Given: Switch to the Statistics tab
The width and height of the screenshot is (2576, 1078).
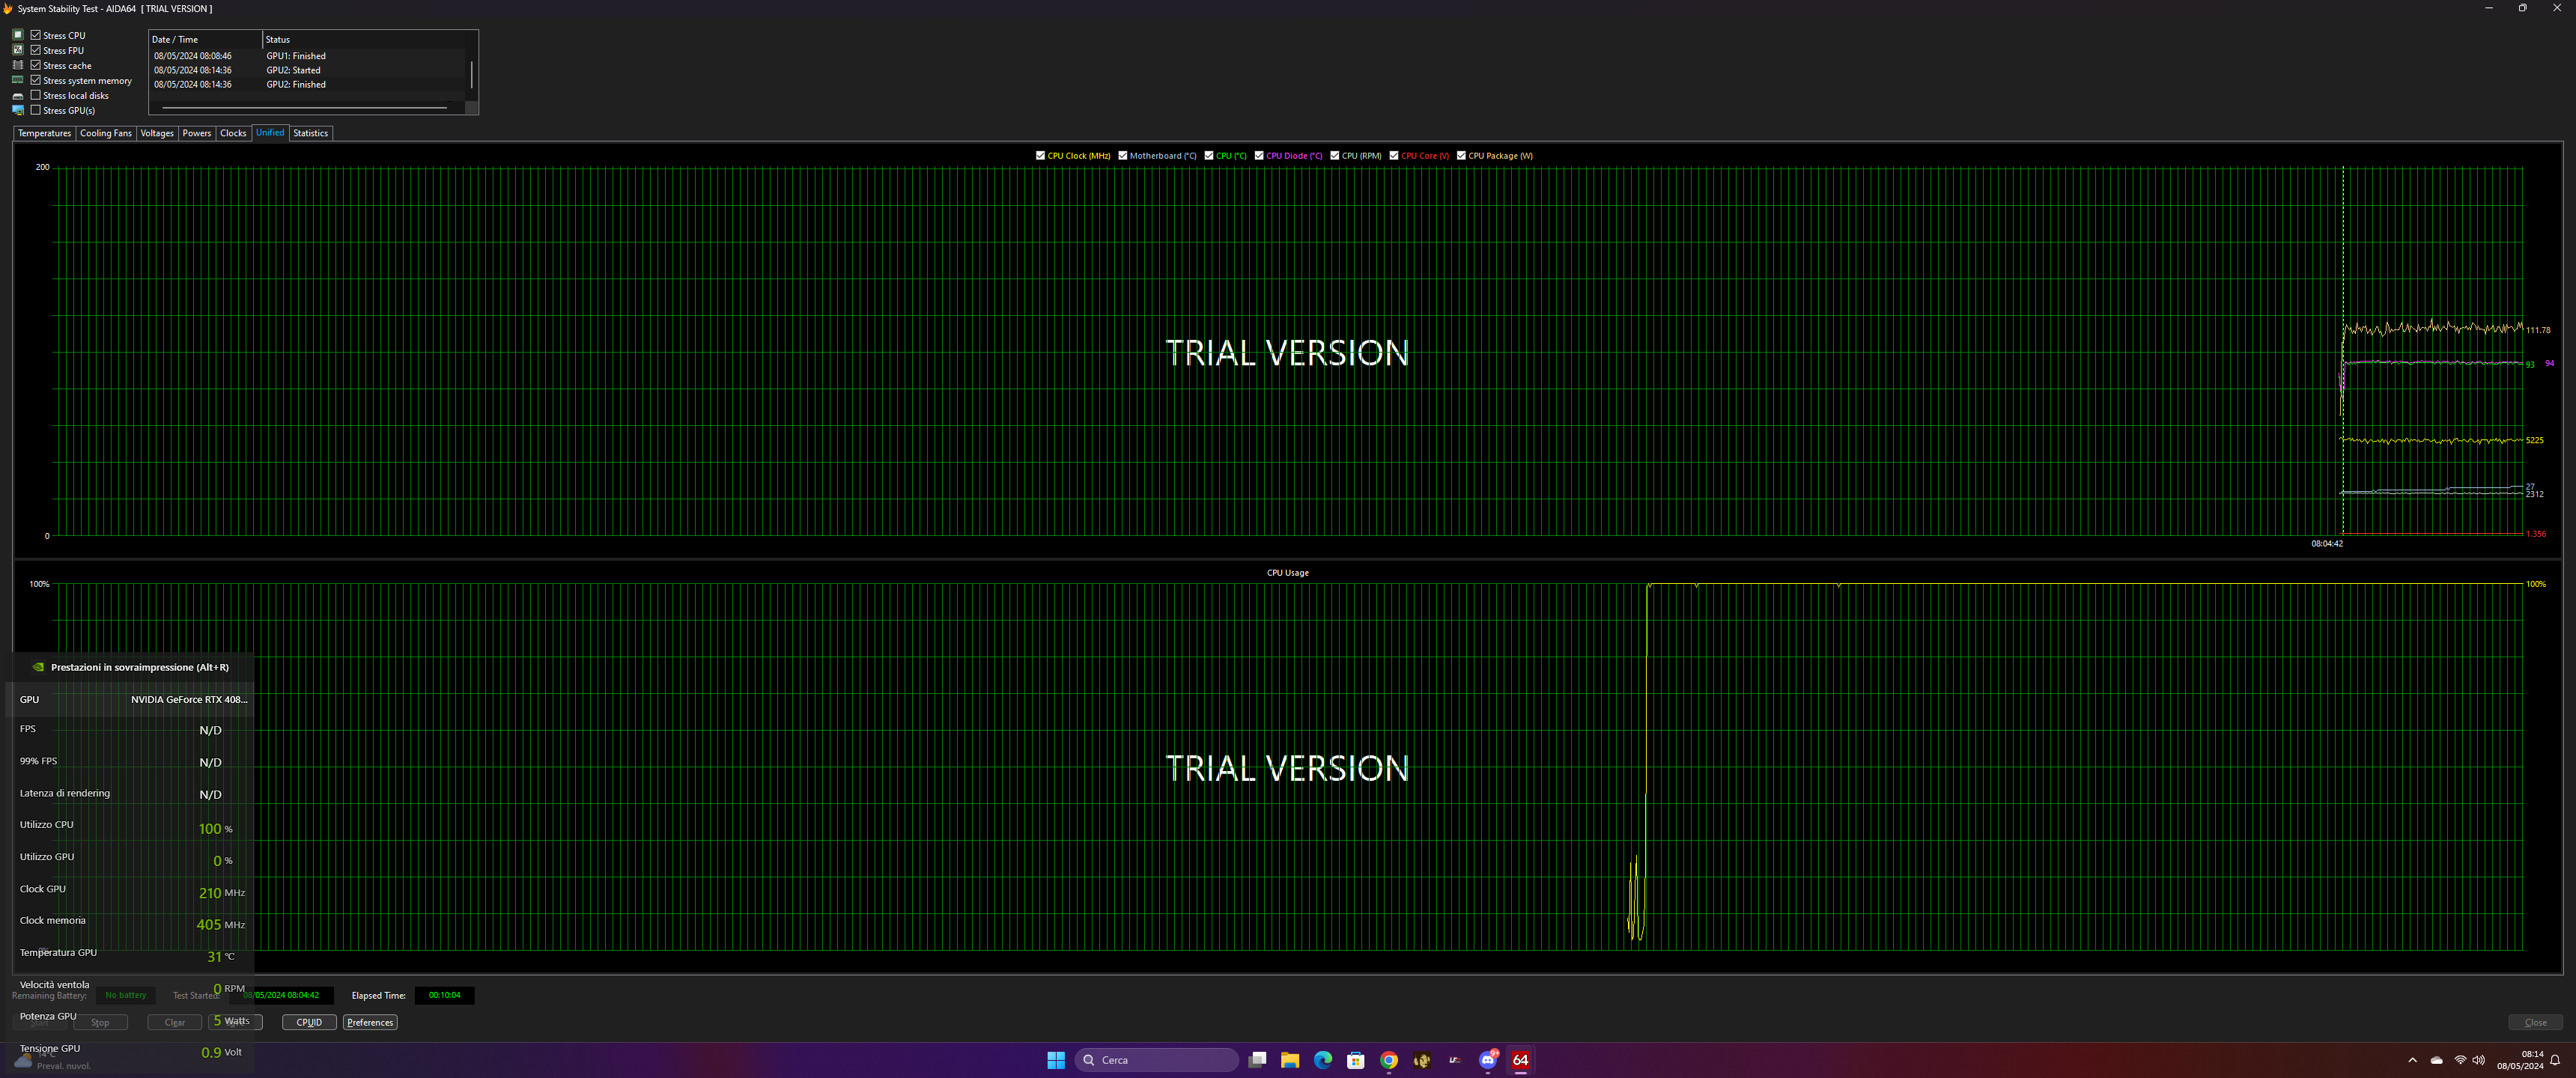Looking at the screenshot, I should point(311,133).
